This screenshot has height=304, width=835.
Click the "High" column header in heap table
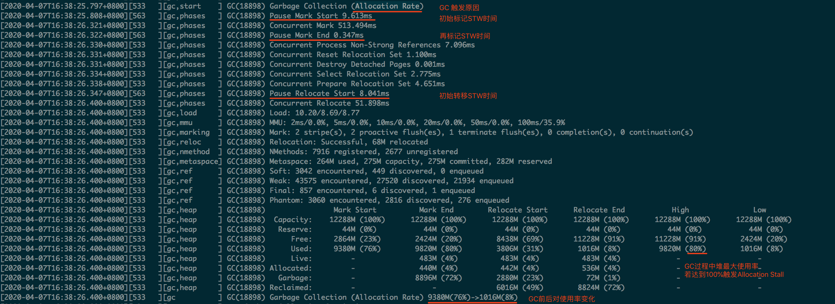[x=680, y=210]
